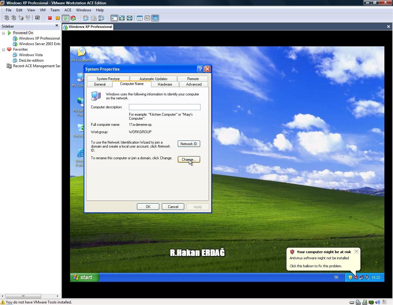Click into the Computer description field

tap(165, 107)
